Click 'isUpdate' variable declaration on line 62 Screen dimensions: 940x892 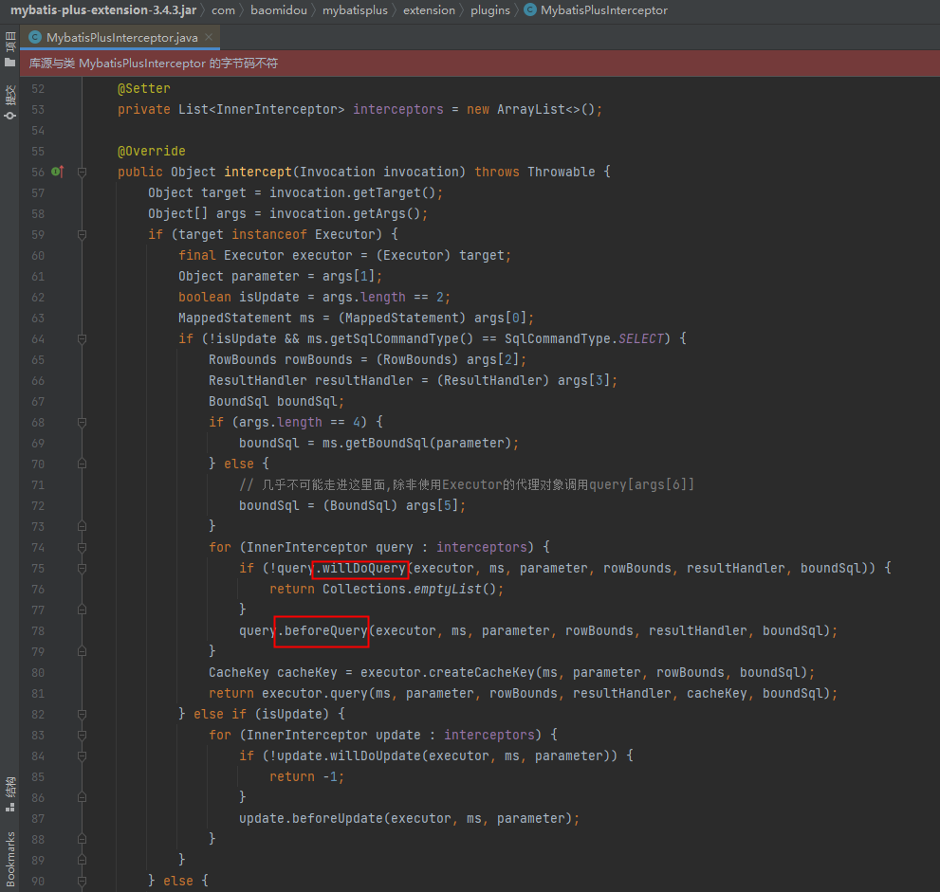coord(269,297)
